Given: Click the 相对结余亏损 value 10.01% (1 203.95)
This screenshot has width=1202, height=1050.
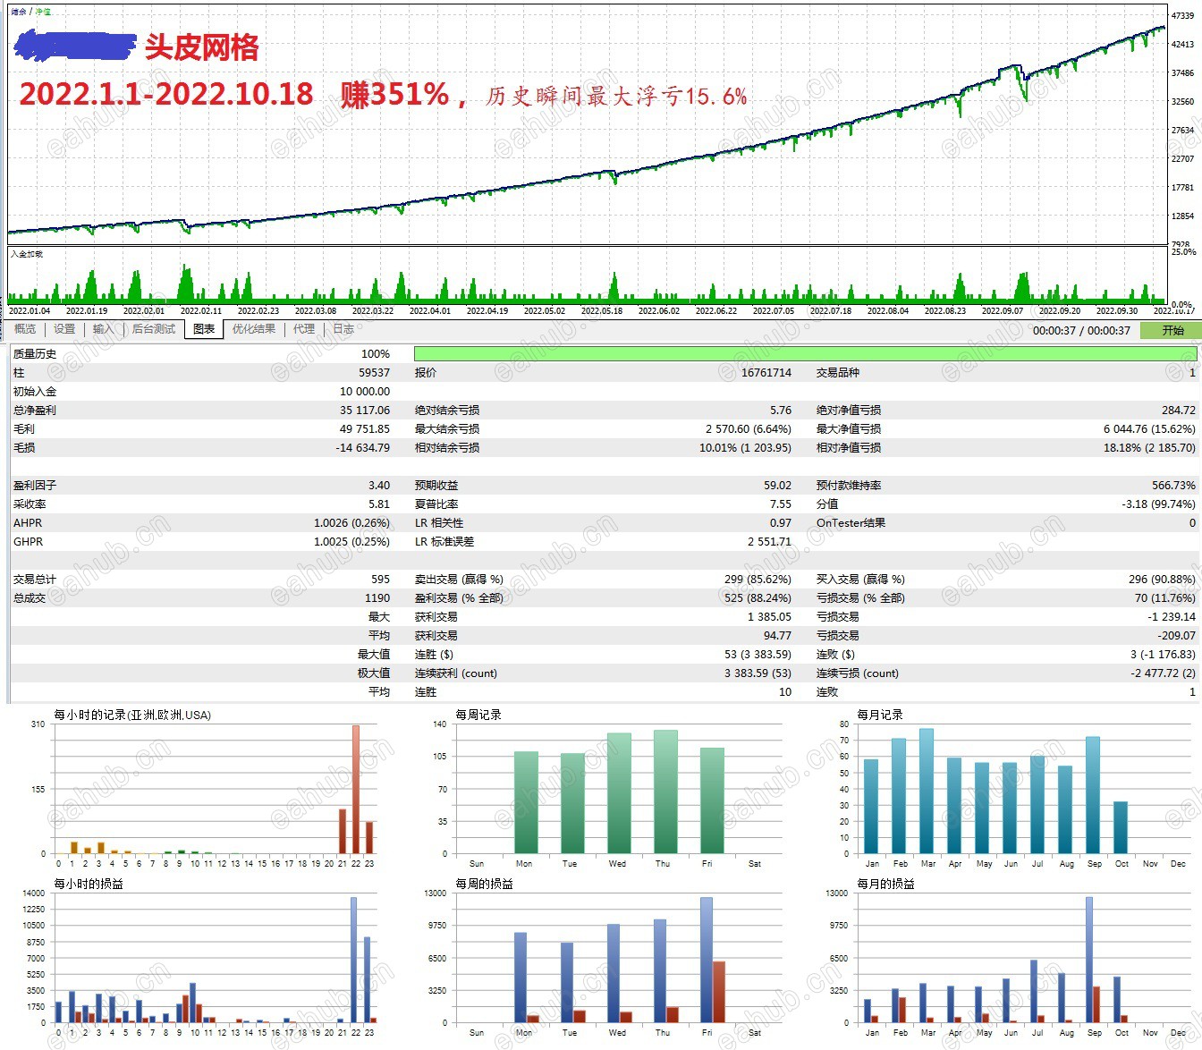Looking at the screenshot, I should (746, 448).
